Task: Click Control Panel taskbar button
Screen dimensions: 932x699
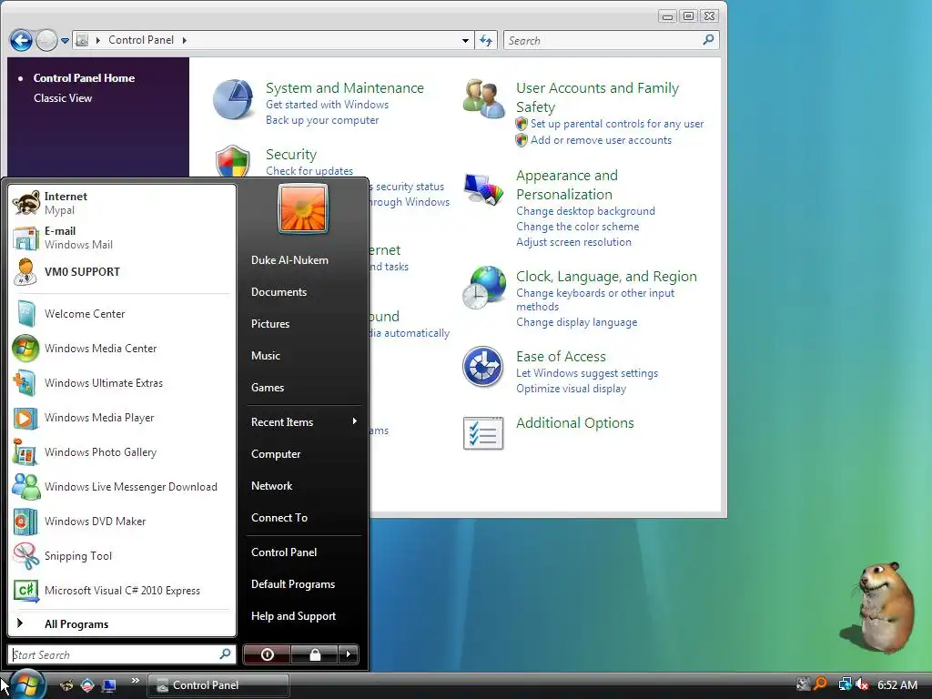Action: tap(218, 685)
